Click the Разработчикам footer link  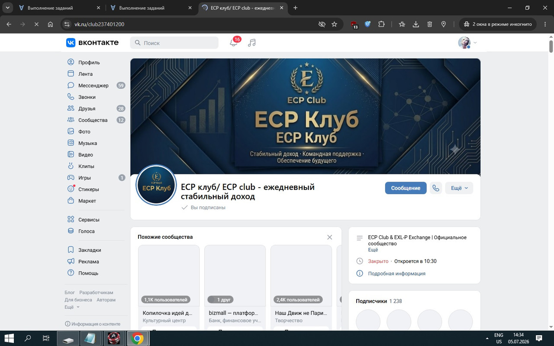[96, 292]
